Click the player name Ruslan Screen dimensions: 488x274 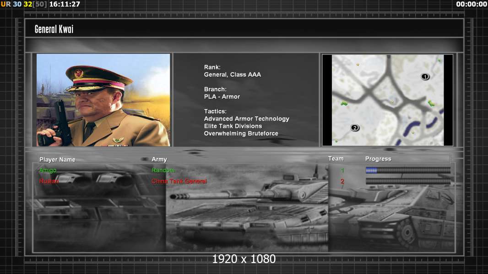point(49,181)
